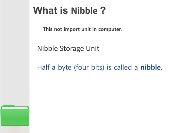Click the white paper inside the folder

click(x=15, y=108)
